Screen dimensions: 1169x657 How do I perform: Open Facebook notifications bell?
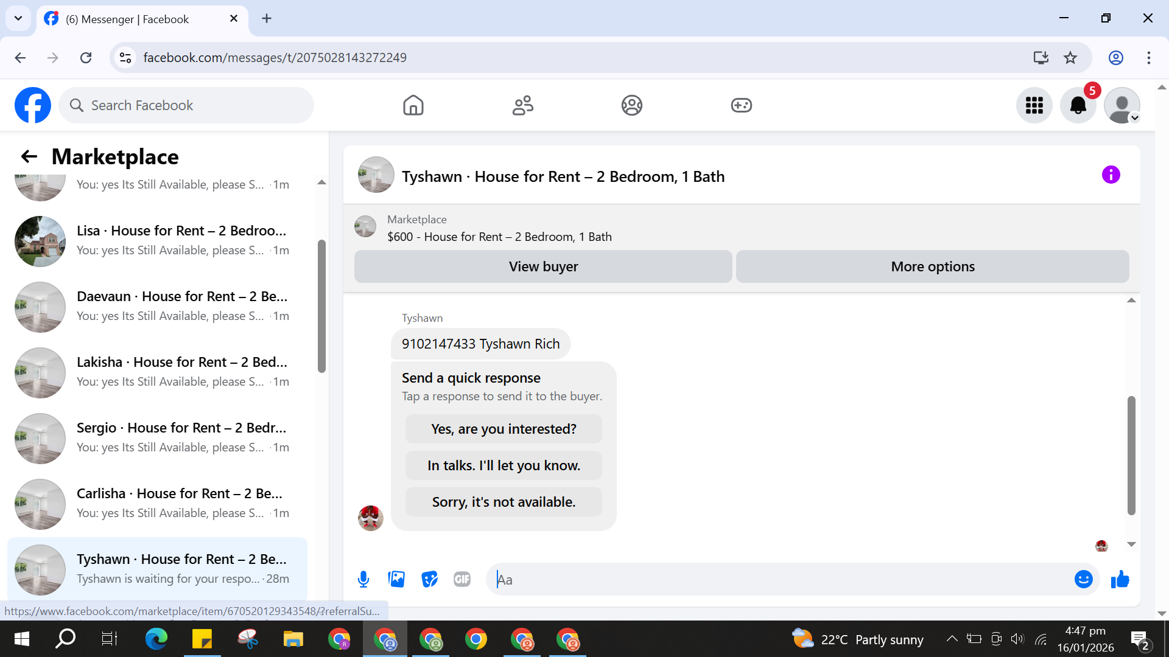click(1078, 105)
